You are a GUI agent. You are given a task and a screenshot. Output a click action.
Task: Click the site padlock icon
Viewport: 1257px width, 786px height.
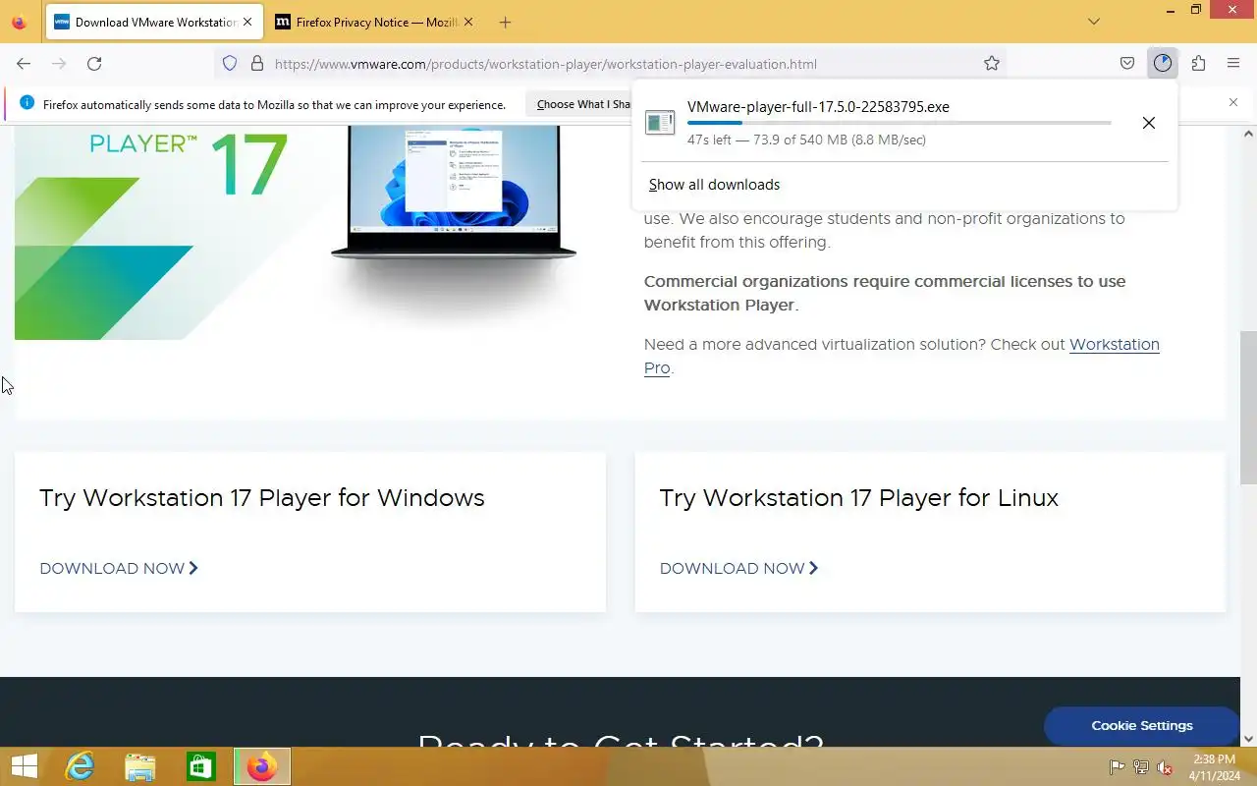click(x=257, y=64)
